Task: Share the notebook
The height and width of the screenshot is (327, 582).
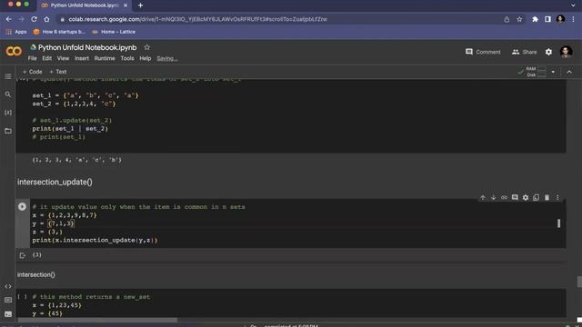Action: [524, 52]
